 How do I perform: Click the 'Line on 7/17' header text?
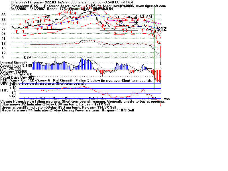point(22,2)
